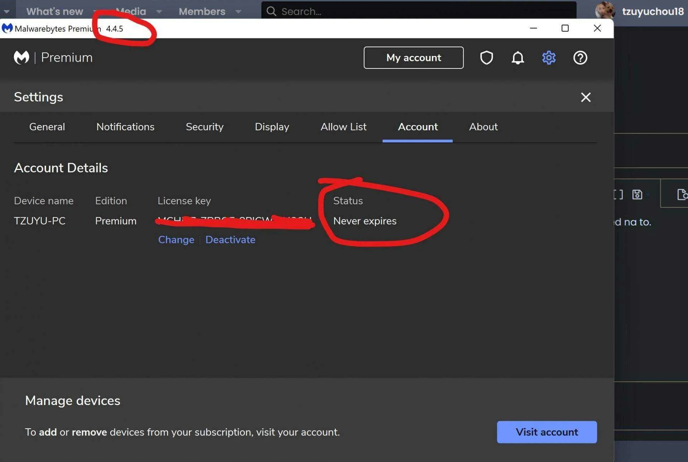The height and width of the screenshot is (462, 688).
Task: Expand the leftmost forum nav dropdown arrow
Action: coord(6,12)
